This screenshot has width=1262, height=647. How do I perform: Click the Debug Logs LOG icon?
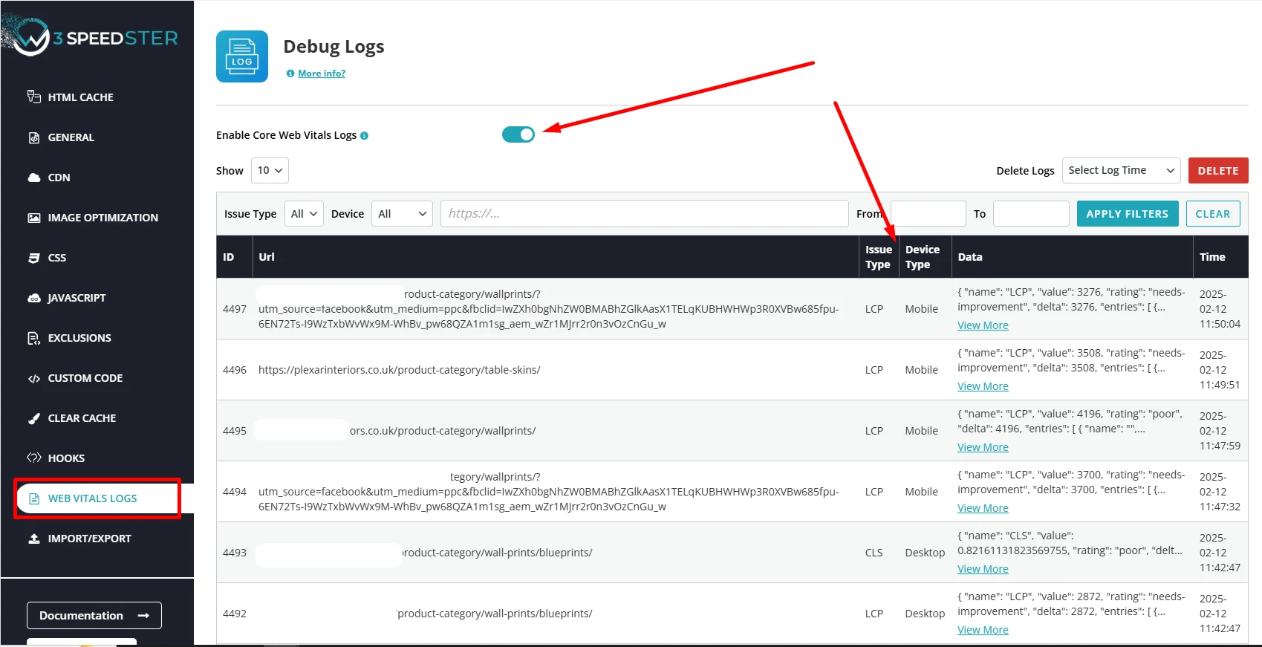(x=242, y=56)
